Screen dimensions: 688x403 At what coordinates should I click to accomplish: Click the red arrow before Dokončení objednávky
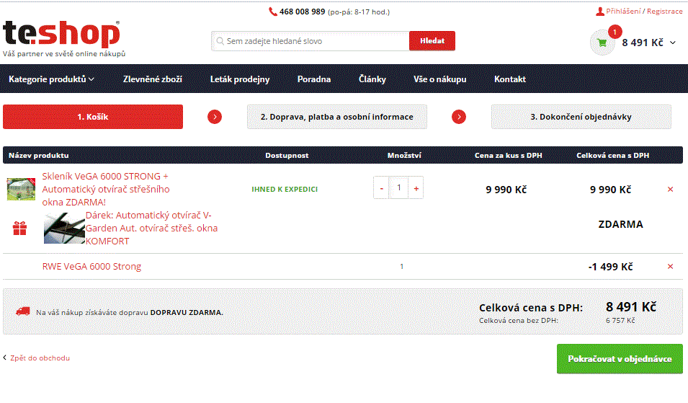click(459, 117)
